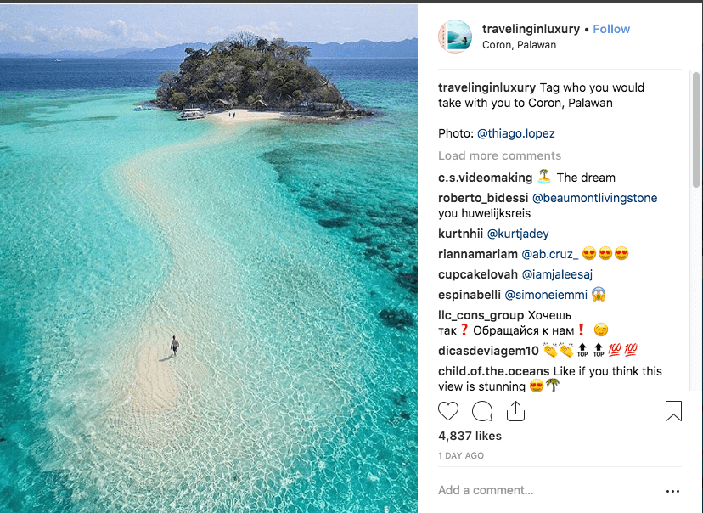Viewport: 703px width, 513px height.
Task: View the 4,837 likes list
Action: coord(470,436)
